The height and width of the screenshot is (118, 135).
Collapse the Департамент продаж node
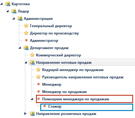[20, 48]
